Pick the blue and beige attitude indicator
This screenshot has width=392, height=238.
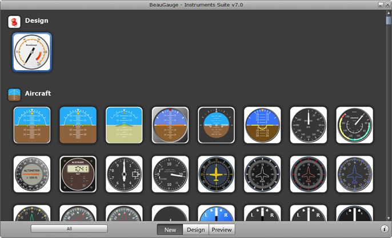coord(124,125)
